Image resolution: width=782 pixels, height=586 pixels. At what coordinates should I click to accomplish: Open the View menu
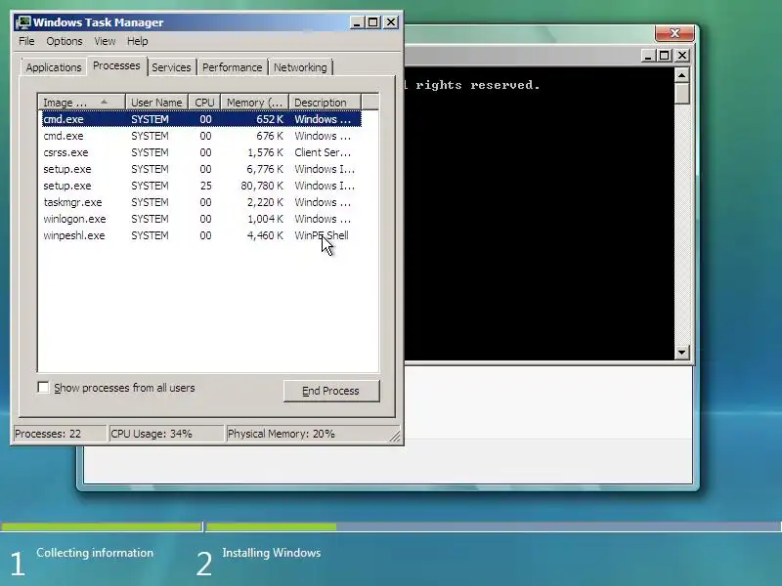point(105,41)
